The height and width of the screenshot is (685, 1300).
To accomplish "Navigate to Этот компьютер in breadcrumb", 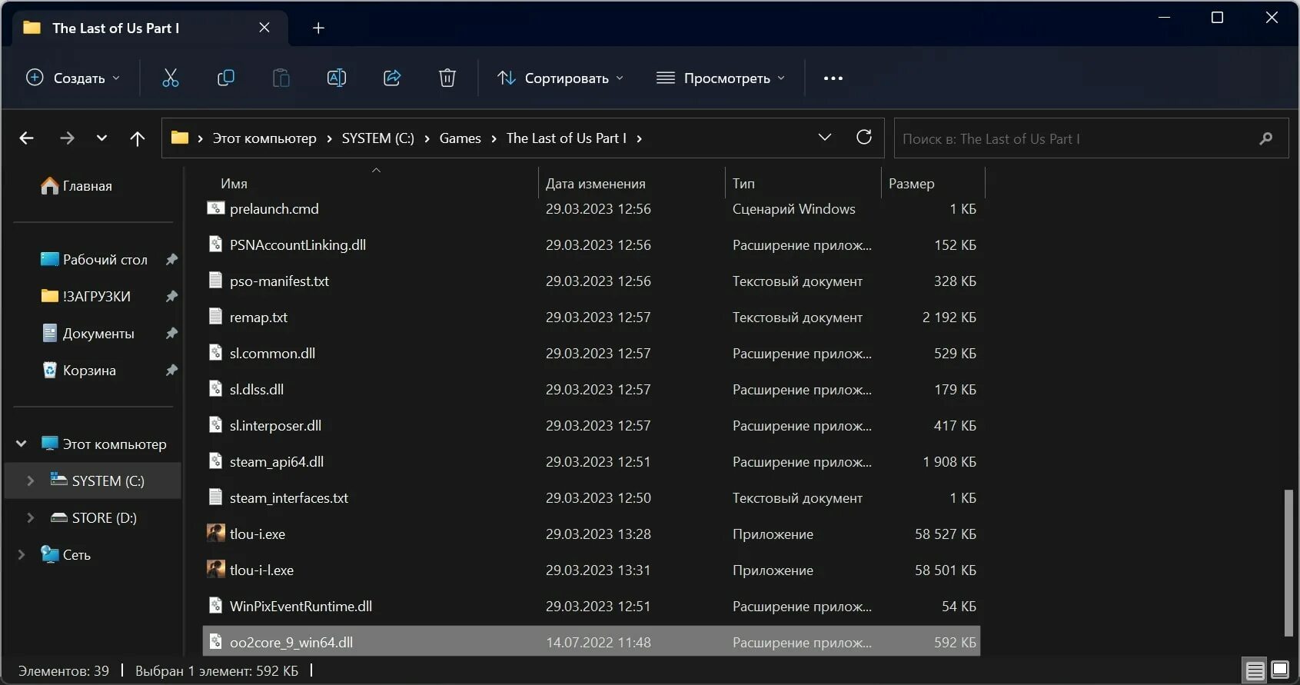I will click(x=264, y=138).
